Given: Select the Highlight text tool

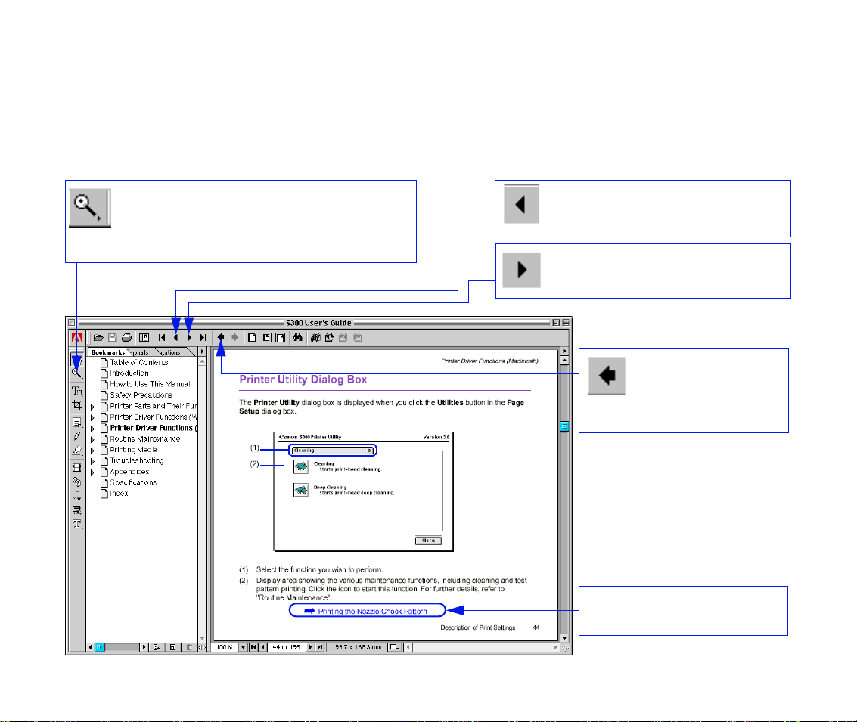Looking at the screenshot, I should [77, 451].
